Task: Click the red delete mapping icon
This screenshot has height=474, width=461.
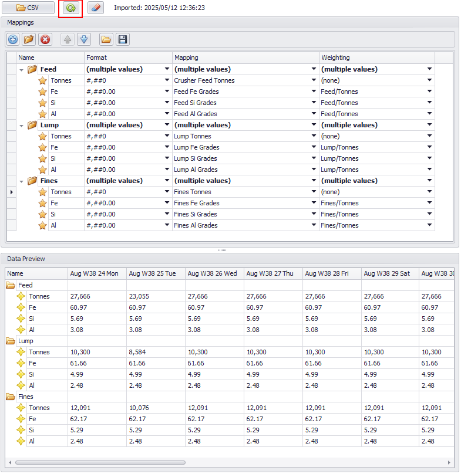Action: click(45, 39)
